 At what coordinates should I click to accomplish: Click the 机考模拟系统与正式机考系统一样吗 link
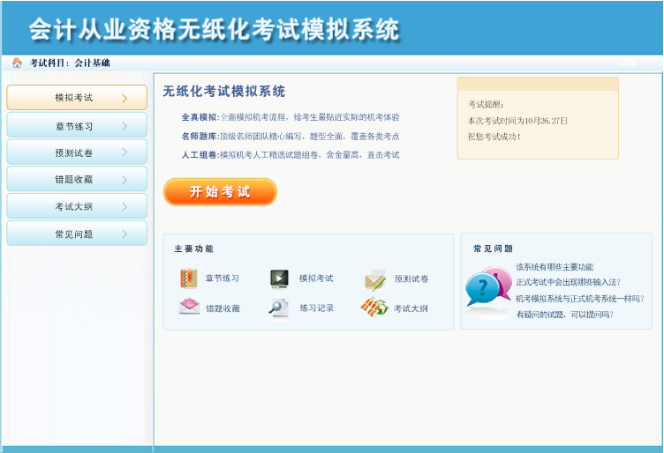click(x=579, y=298)
